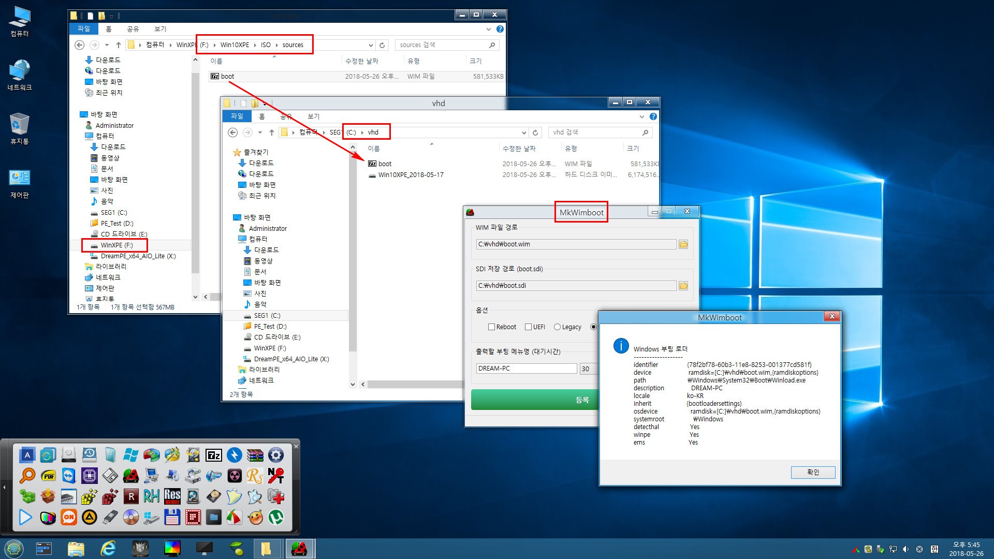Launch 7-Zip from the launcher panel

pos(214,455)
